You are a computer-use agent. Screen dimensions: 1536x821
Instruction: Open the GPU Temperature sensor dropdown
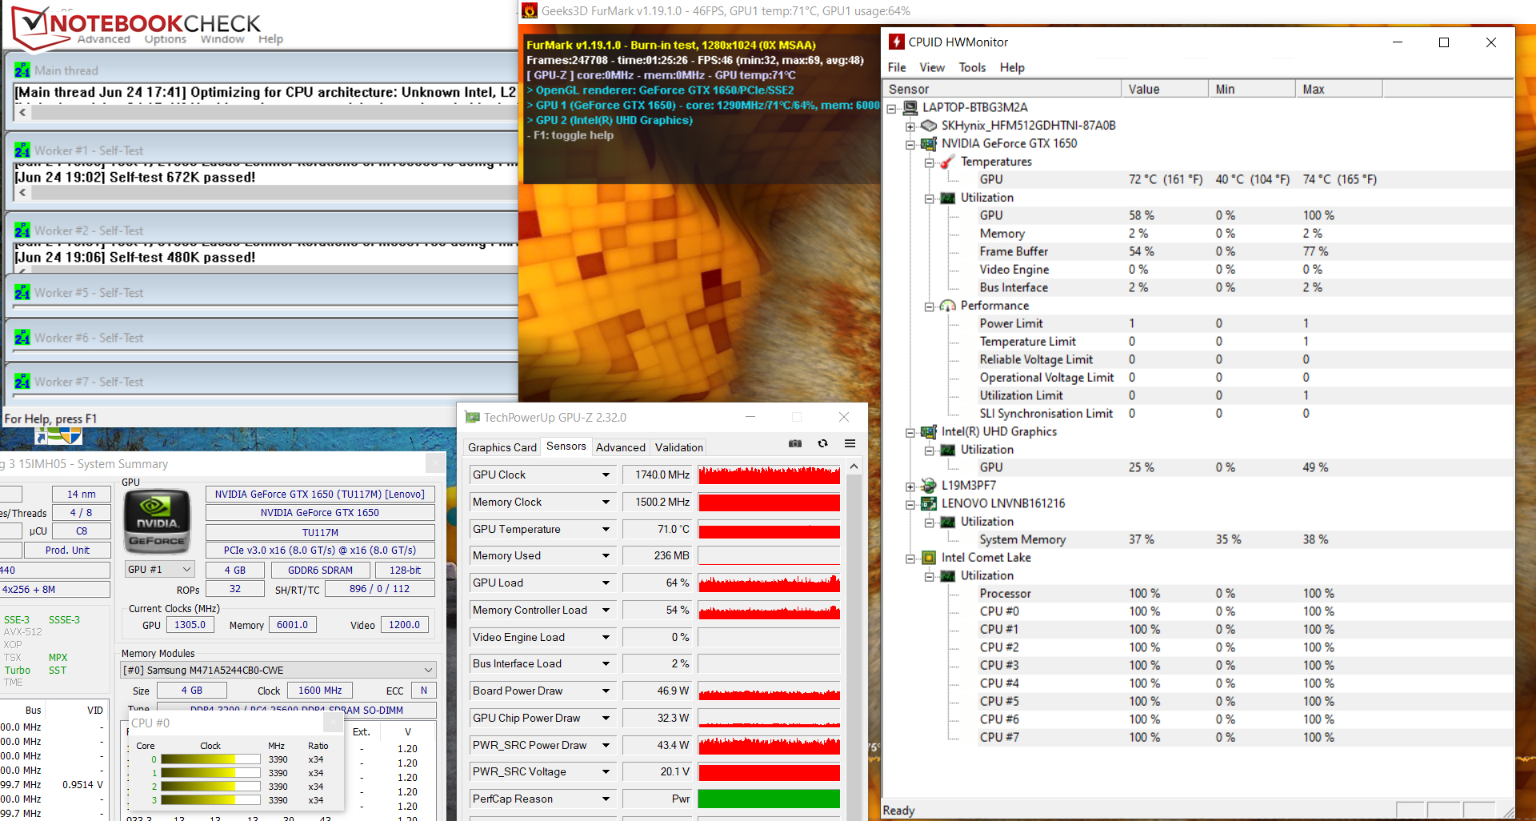coord(606,529)
